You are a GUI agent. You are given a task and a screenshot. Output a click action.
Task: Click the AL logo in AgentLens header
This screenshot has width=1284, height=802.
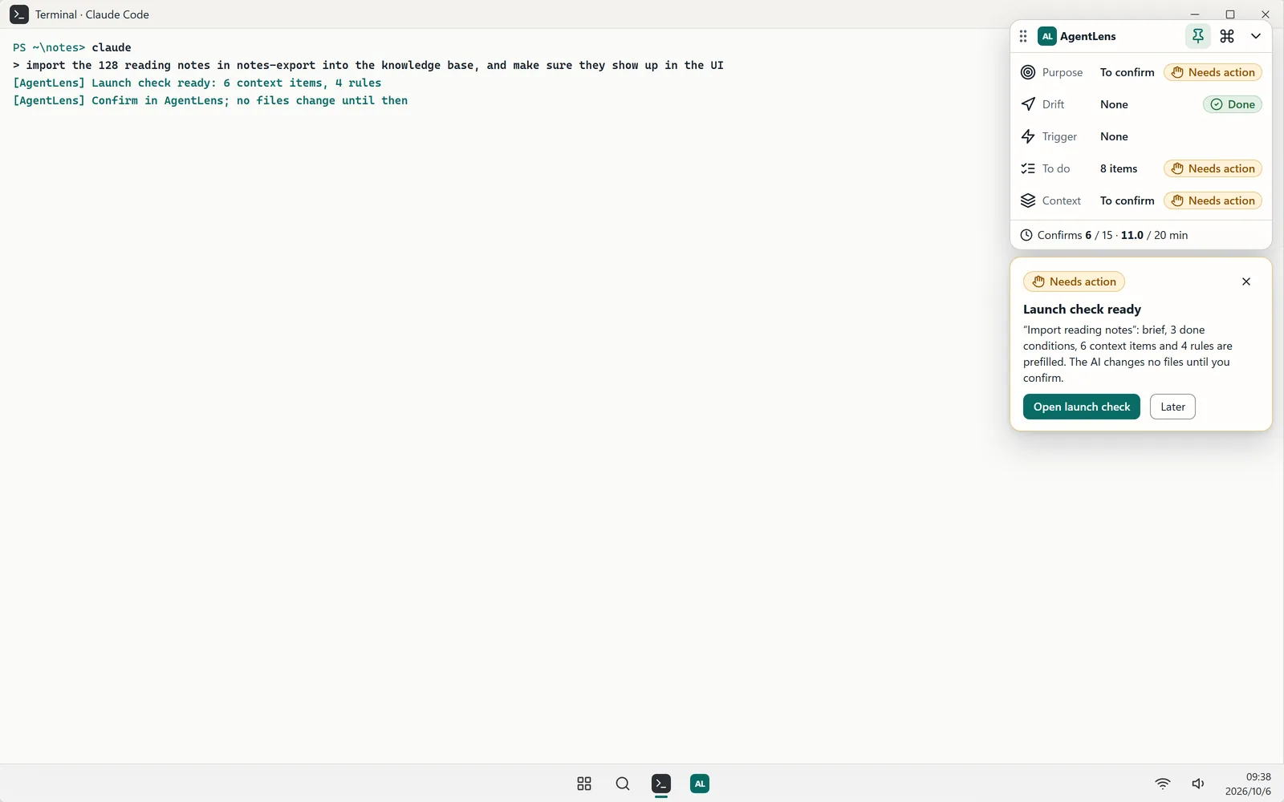click(x=1047, y=36)
